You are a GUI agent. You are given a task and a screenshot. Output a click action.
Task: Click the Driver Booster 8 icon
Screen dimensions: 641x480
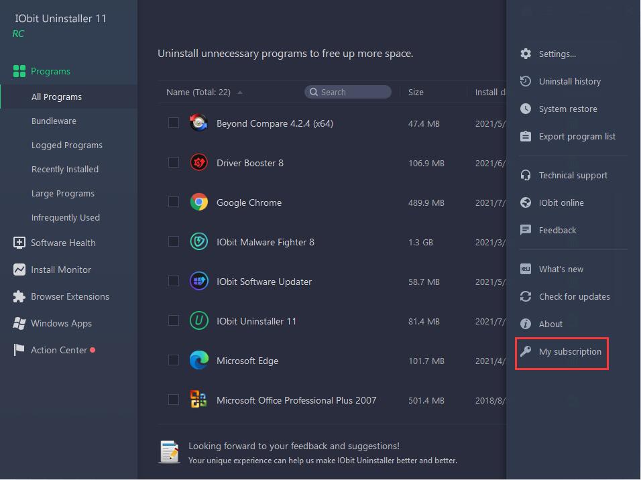(x=198, y=163)
